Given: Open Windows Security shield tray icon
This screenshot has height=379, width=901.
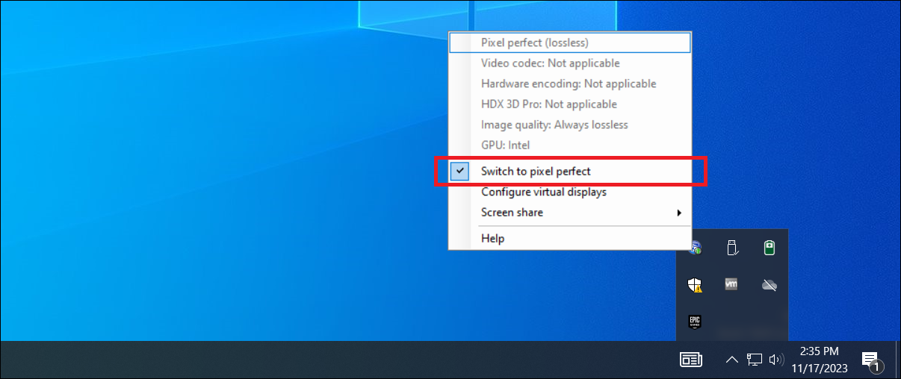Looking at the screenshot, I should point(695,284).
